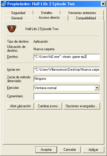Open the Compatibilidad tab
Viewport: 107px width, 156px height.
86,18
